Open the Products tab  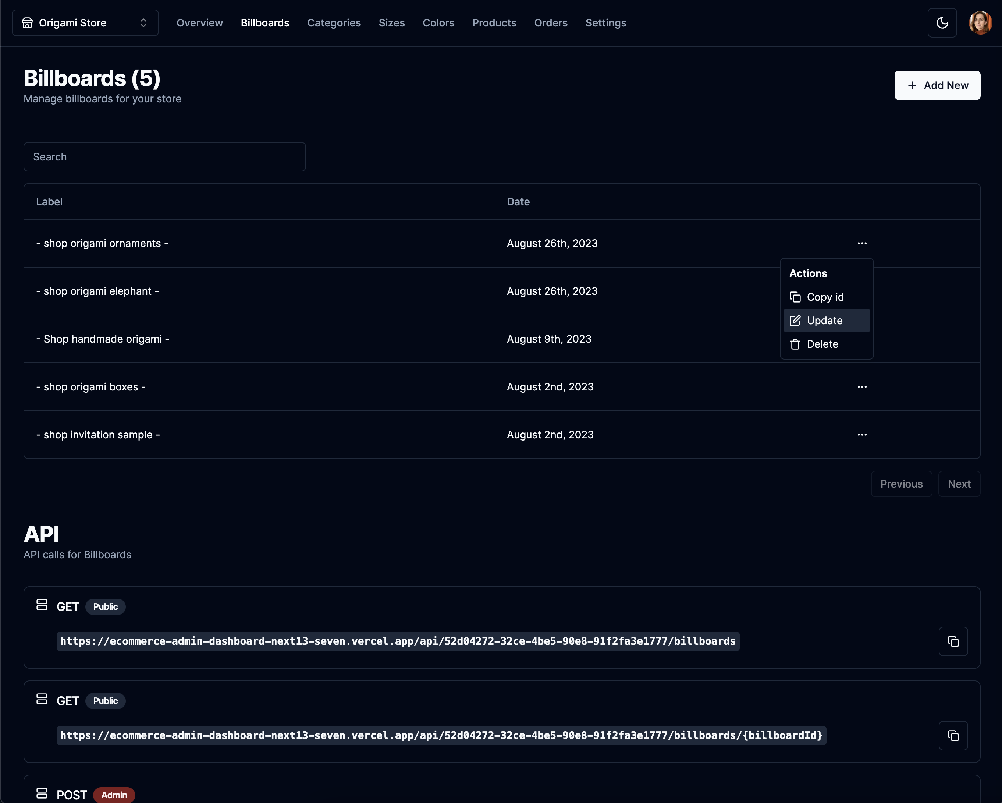(x=494, y=23)
